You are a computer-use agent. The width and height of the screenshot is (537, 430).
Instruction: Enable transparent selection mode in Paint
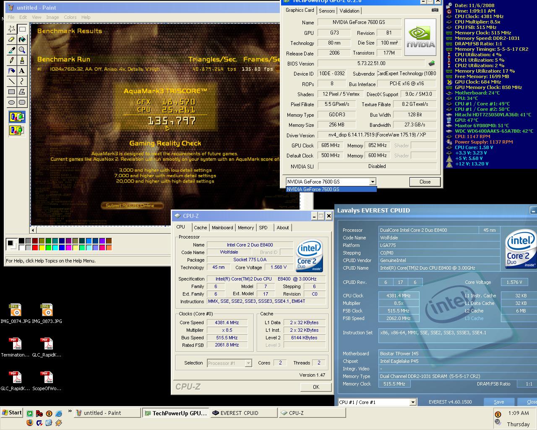[x=17, y=131]
